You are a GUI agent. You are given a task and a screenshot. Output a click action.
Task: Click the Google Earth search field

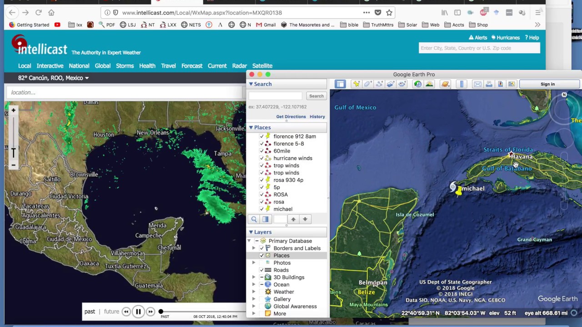275,96
